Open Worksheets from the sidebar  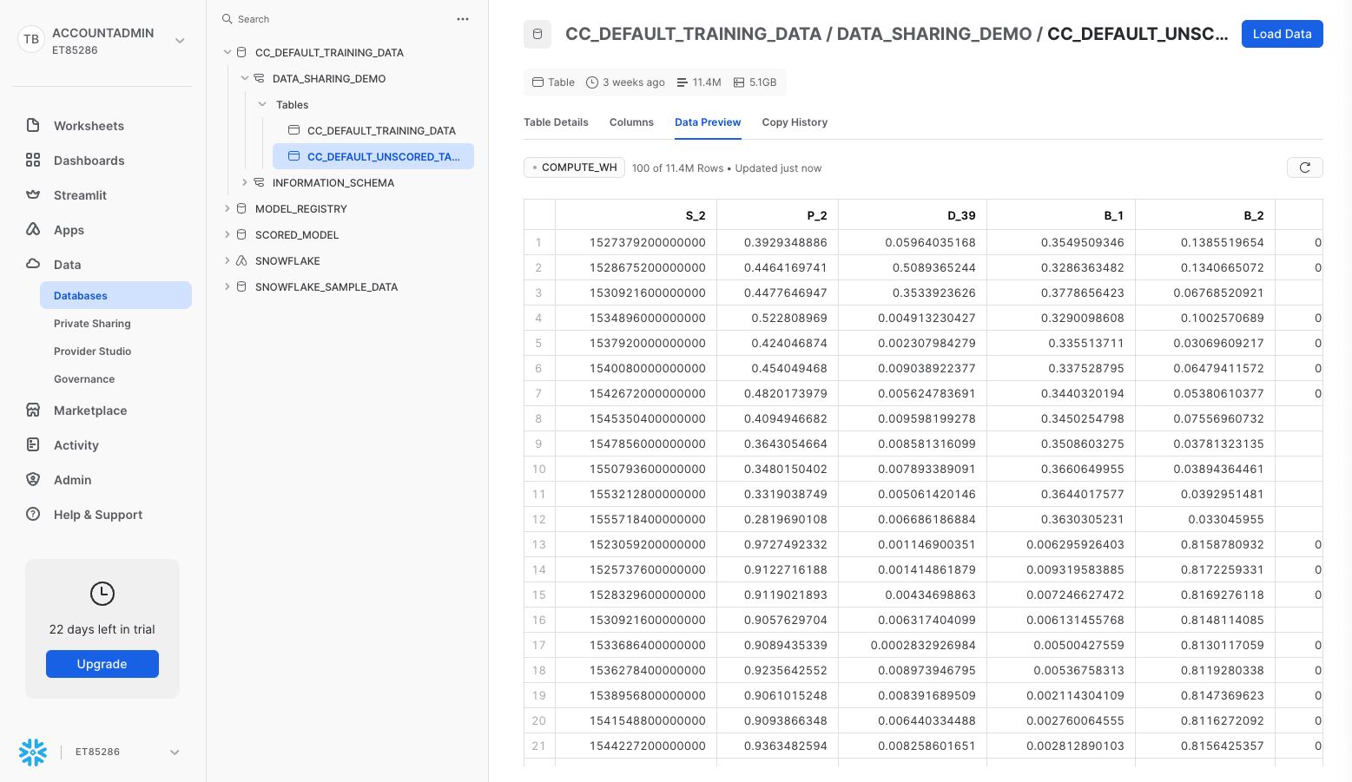89,126
